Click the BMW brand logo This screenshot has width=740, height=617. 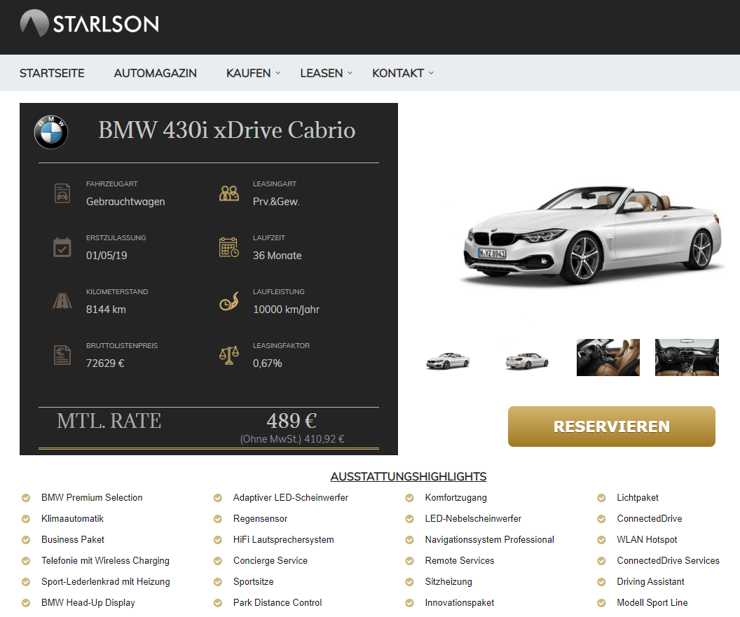pos(51,132)
